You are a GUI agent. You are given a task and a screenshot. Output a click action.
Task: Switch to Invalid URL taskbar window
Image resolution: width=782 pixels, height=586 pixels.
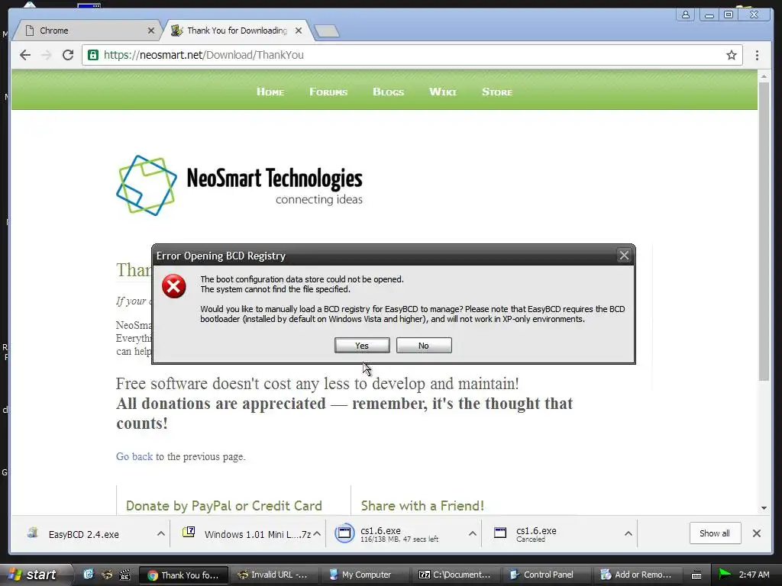click(273, 575)
